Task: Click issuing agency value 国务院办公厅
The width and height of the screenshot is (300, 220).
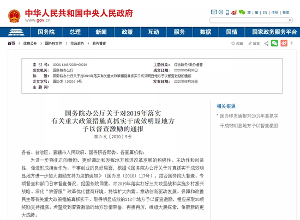Action: [63, 70]
